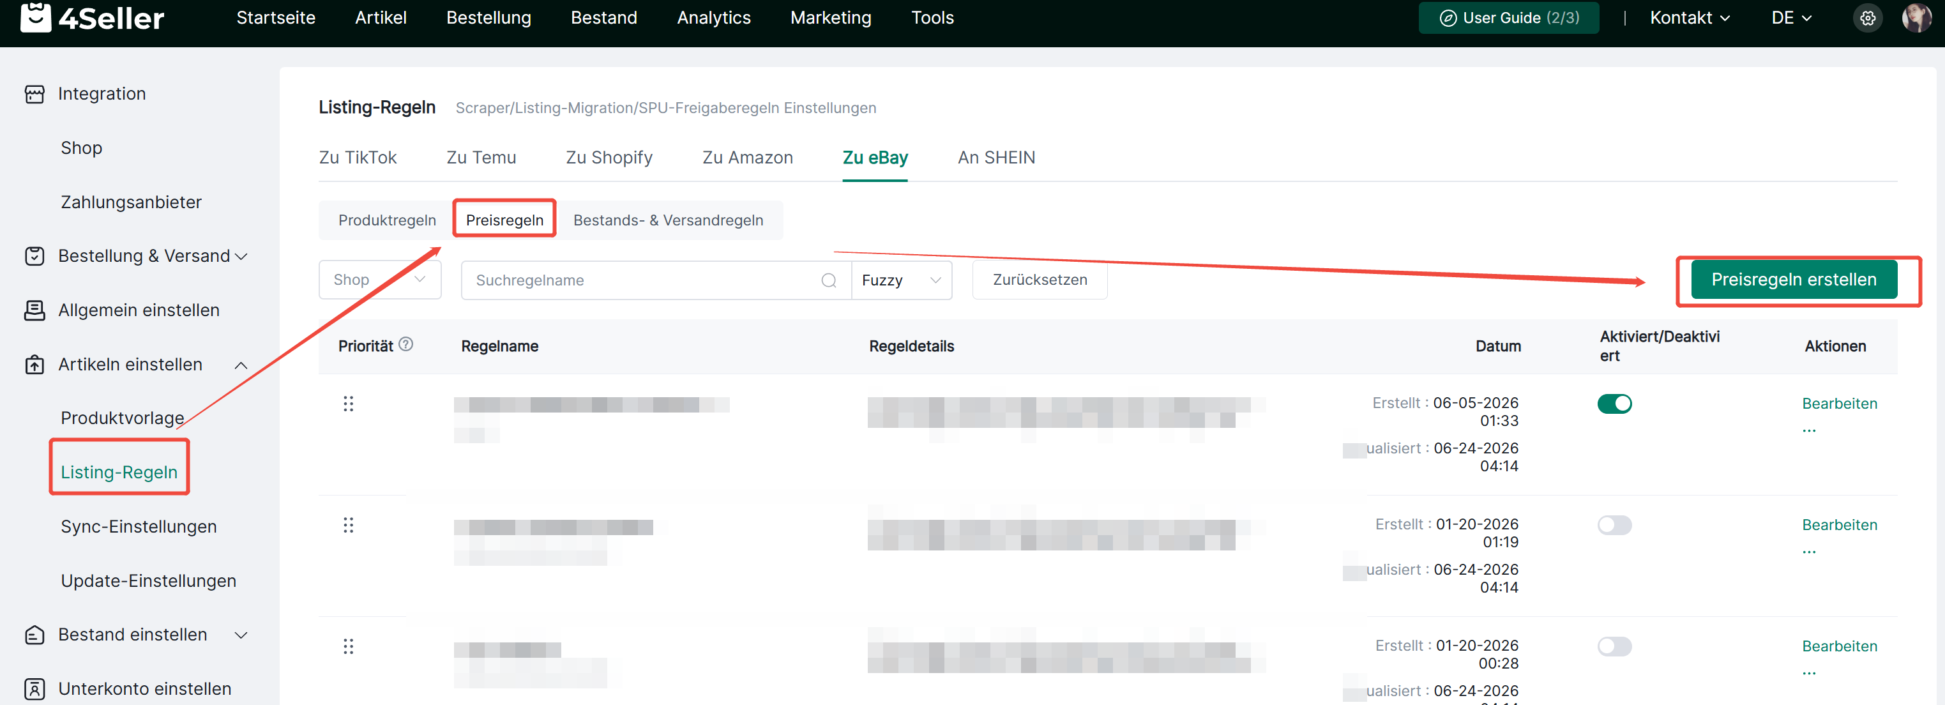Enable the rule created 01-20-2026 01:19

[x=1614, y=526]
